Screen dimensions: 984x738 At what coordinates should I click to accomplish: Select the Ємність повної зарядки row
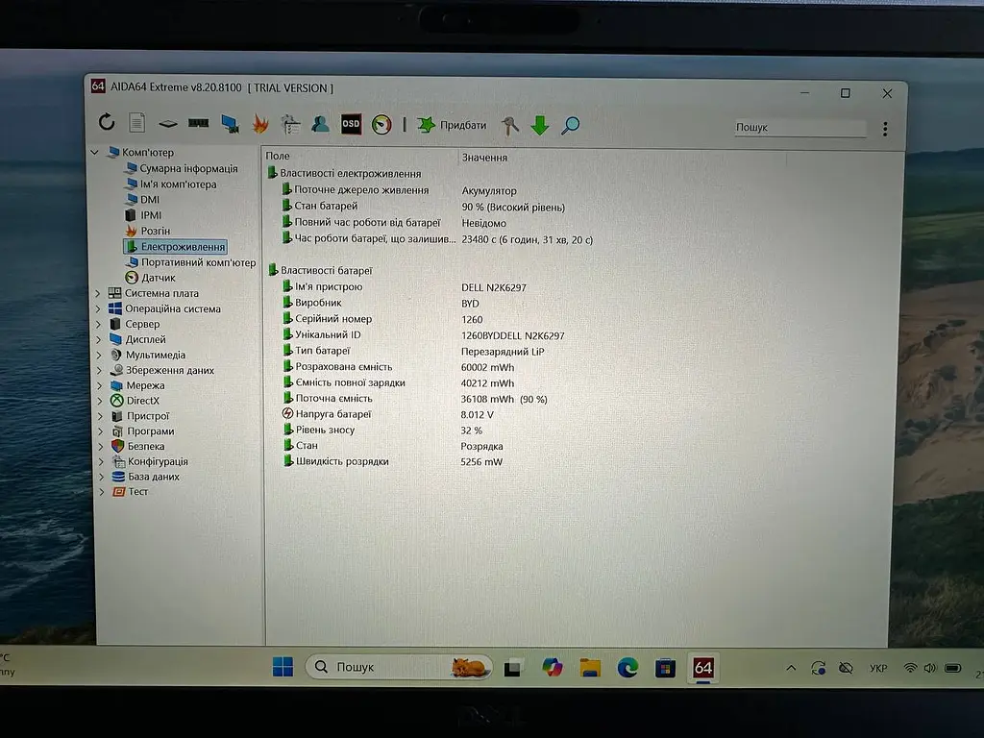[x=399, y=382]
